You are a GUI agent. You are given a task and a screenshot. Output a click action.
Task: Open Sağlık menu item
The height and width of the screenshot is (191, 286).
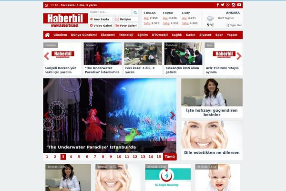point(176,35)
